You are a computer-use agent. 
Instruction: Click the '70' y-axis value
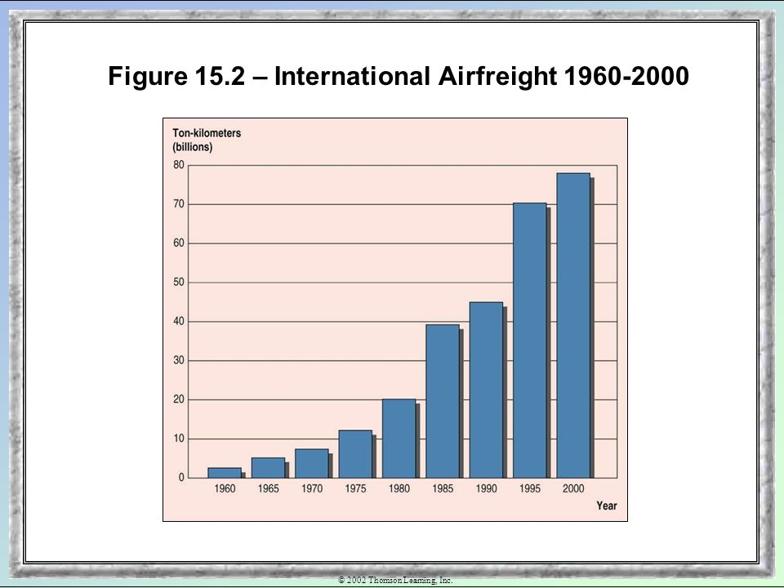coord(179,204)
